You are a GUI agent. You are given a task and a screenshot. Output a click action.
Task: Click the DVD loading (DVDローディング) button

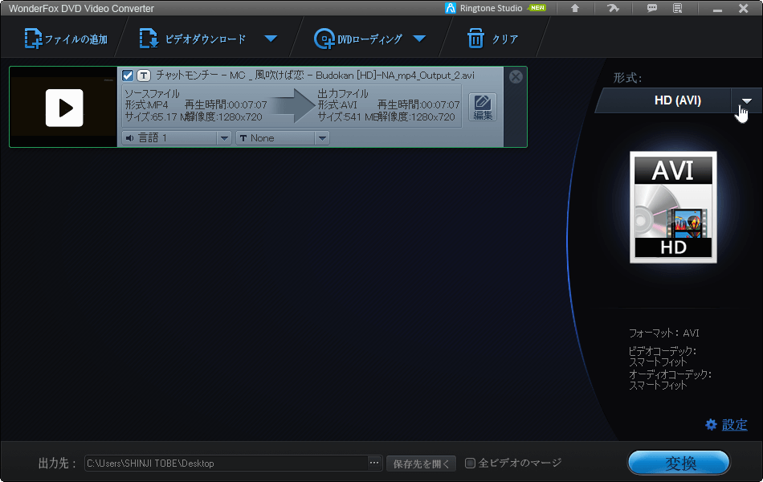pyautogui.click(x=358, y=39)
